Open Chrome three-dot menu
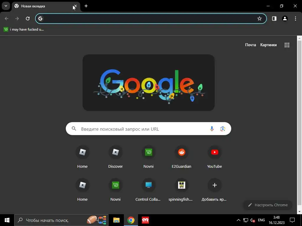 pyautogui.click(x=296, y=19)
